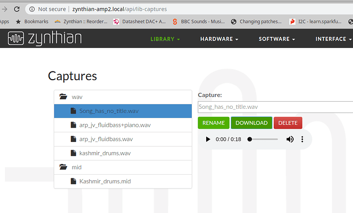Image resolution: width=353 pixels, height=213 pixels.
Task: Open I2C learn.sparkfun bookmark
Action: pos(316,21)
